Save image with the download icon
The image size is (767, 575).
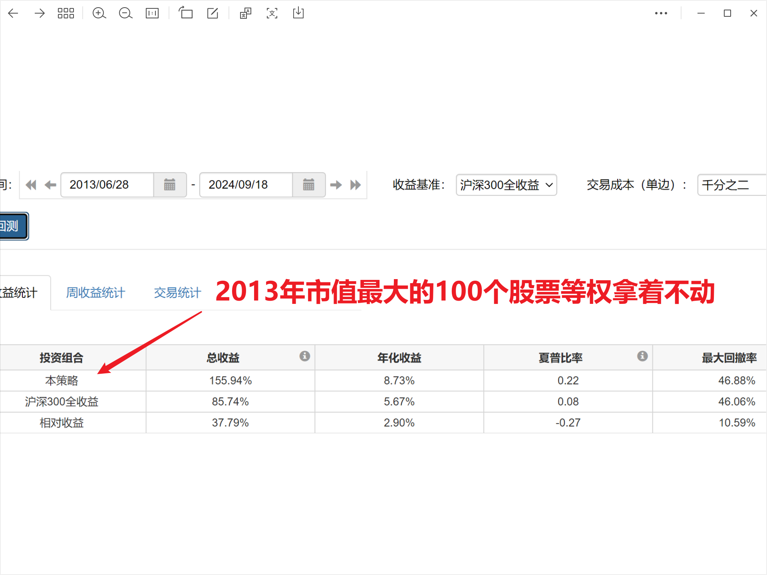pos(298,13)
